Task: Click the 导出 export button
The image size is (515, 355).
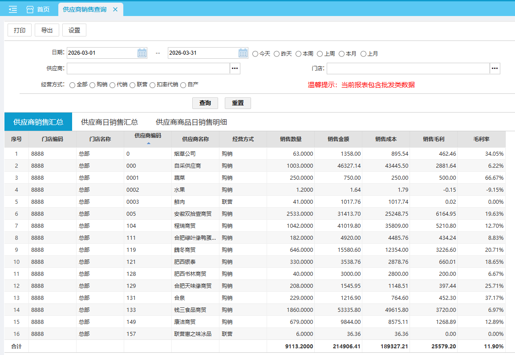Action: coord(47,30)
